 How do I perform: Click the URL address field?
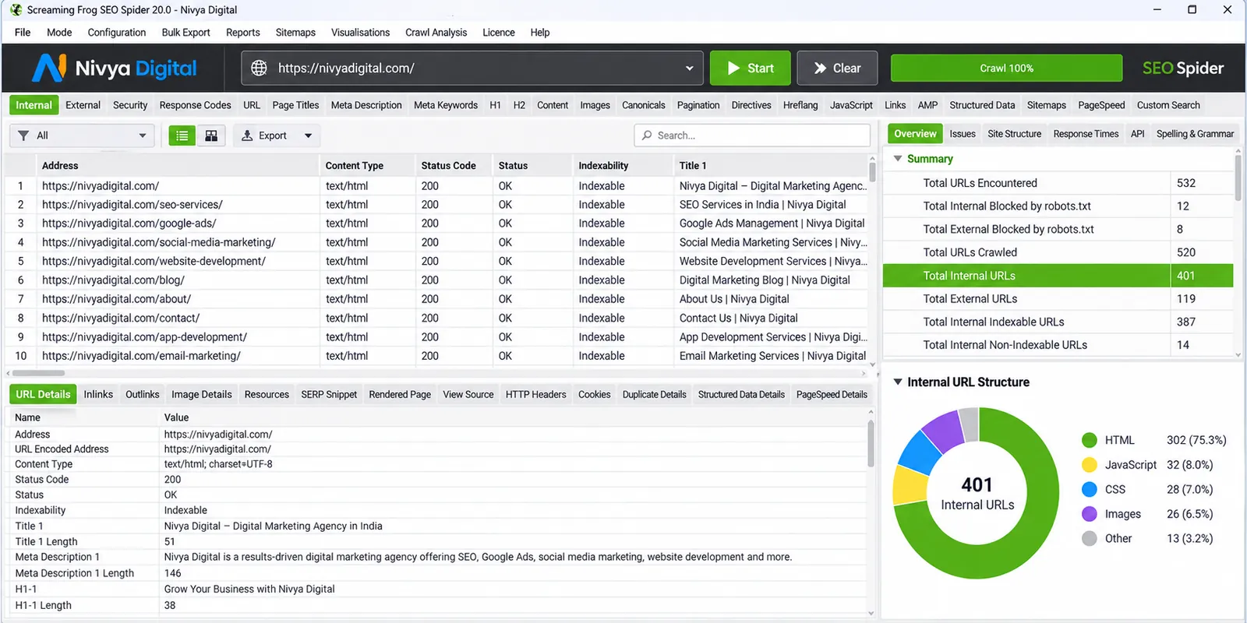pyautogui.click(x=472, y=69)
